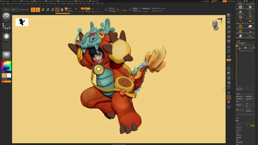Click the Transp icon on right shelf
258x145 pixels.
coord(229,92)
